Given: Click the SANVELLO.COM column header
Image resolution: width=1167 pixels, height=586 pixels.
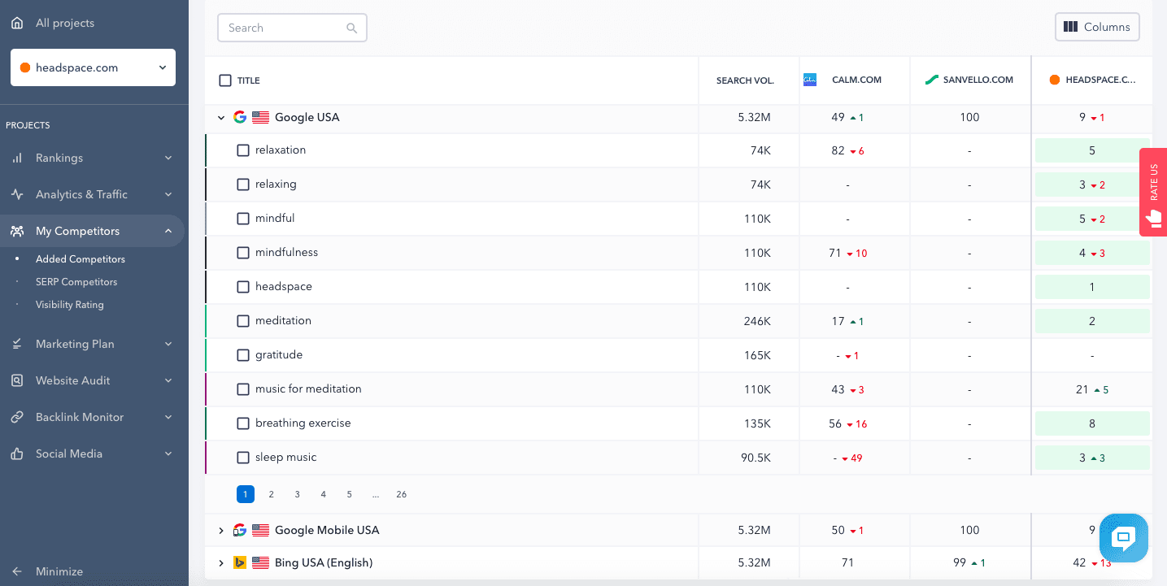Looking at the screenshot, I should point(978,80).
